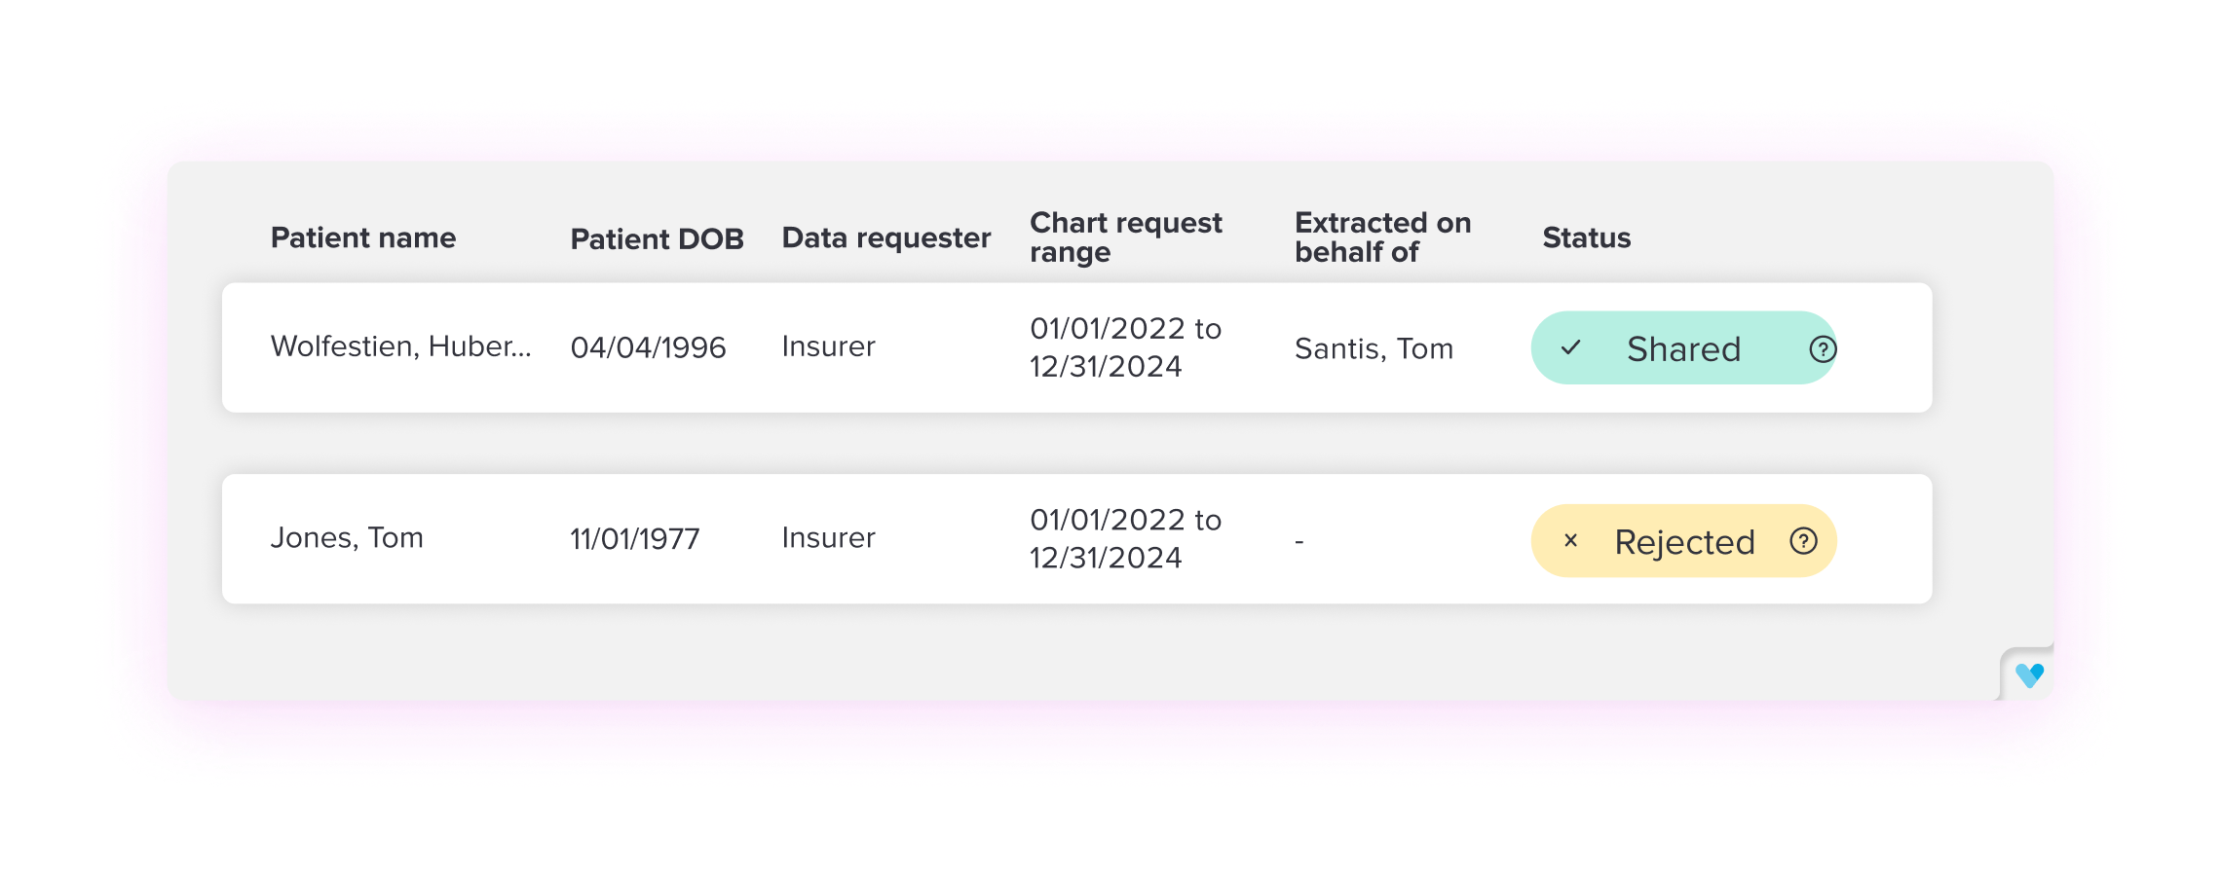
Task: Click date of birth 11/01/1977
Action: pyautogui.click(x=634, y=539)
